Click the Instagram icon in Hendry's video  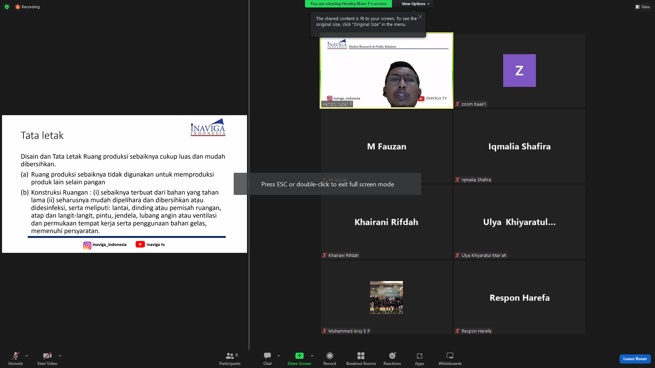(330, 98)
